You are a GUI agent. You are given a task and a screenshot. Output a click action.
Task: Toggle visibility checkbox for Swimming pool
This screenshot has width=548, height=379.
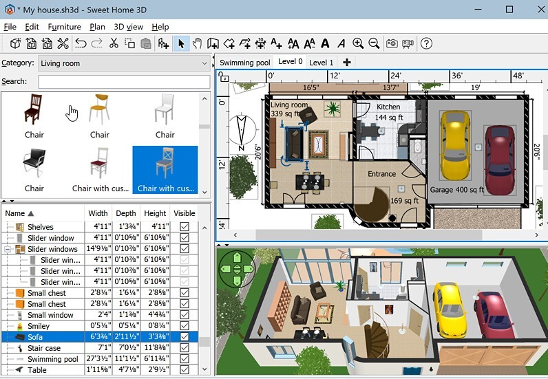click(185, 359)
